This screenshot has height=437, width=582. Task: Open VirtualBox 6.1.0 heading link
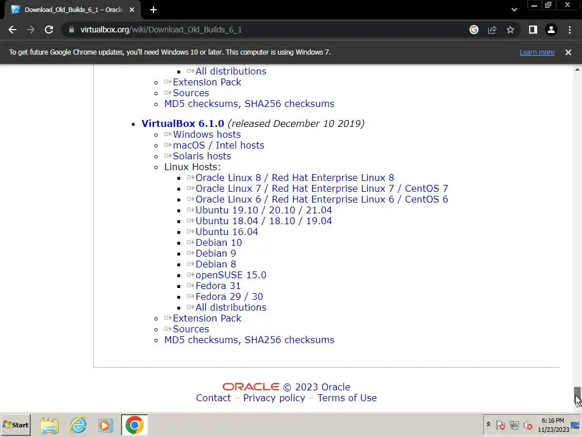tap(182, 123)
